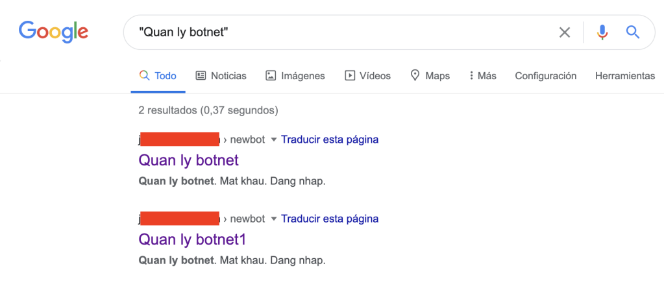Open the Configuración menu

coord(545,76)
